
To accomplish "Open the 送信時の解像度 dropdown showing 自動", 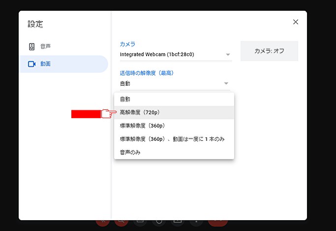I will pos(175,84).
